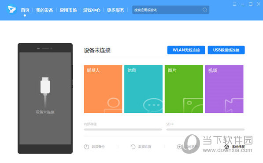Switch to the 我的设备 tab

[44, 10]
